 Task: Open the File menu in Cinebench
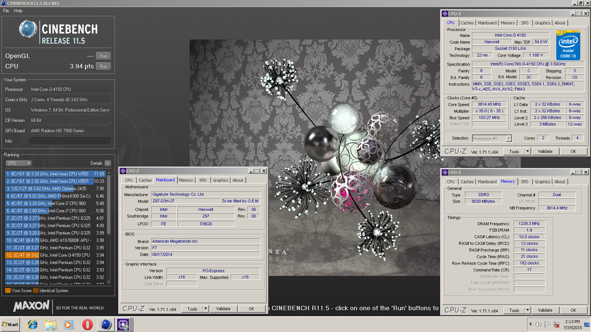[x=6, y=11]
